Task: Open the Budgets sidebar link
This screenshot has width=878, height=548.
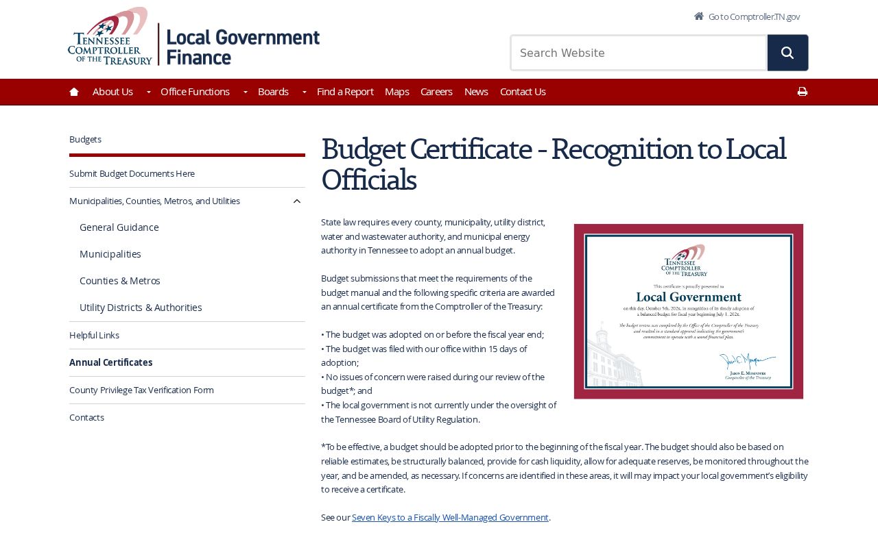Action: click(85, 139)
